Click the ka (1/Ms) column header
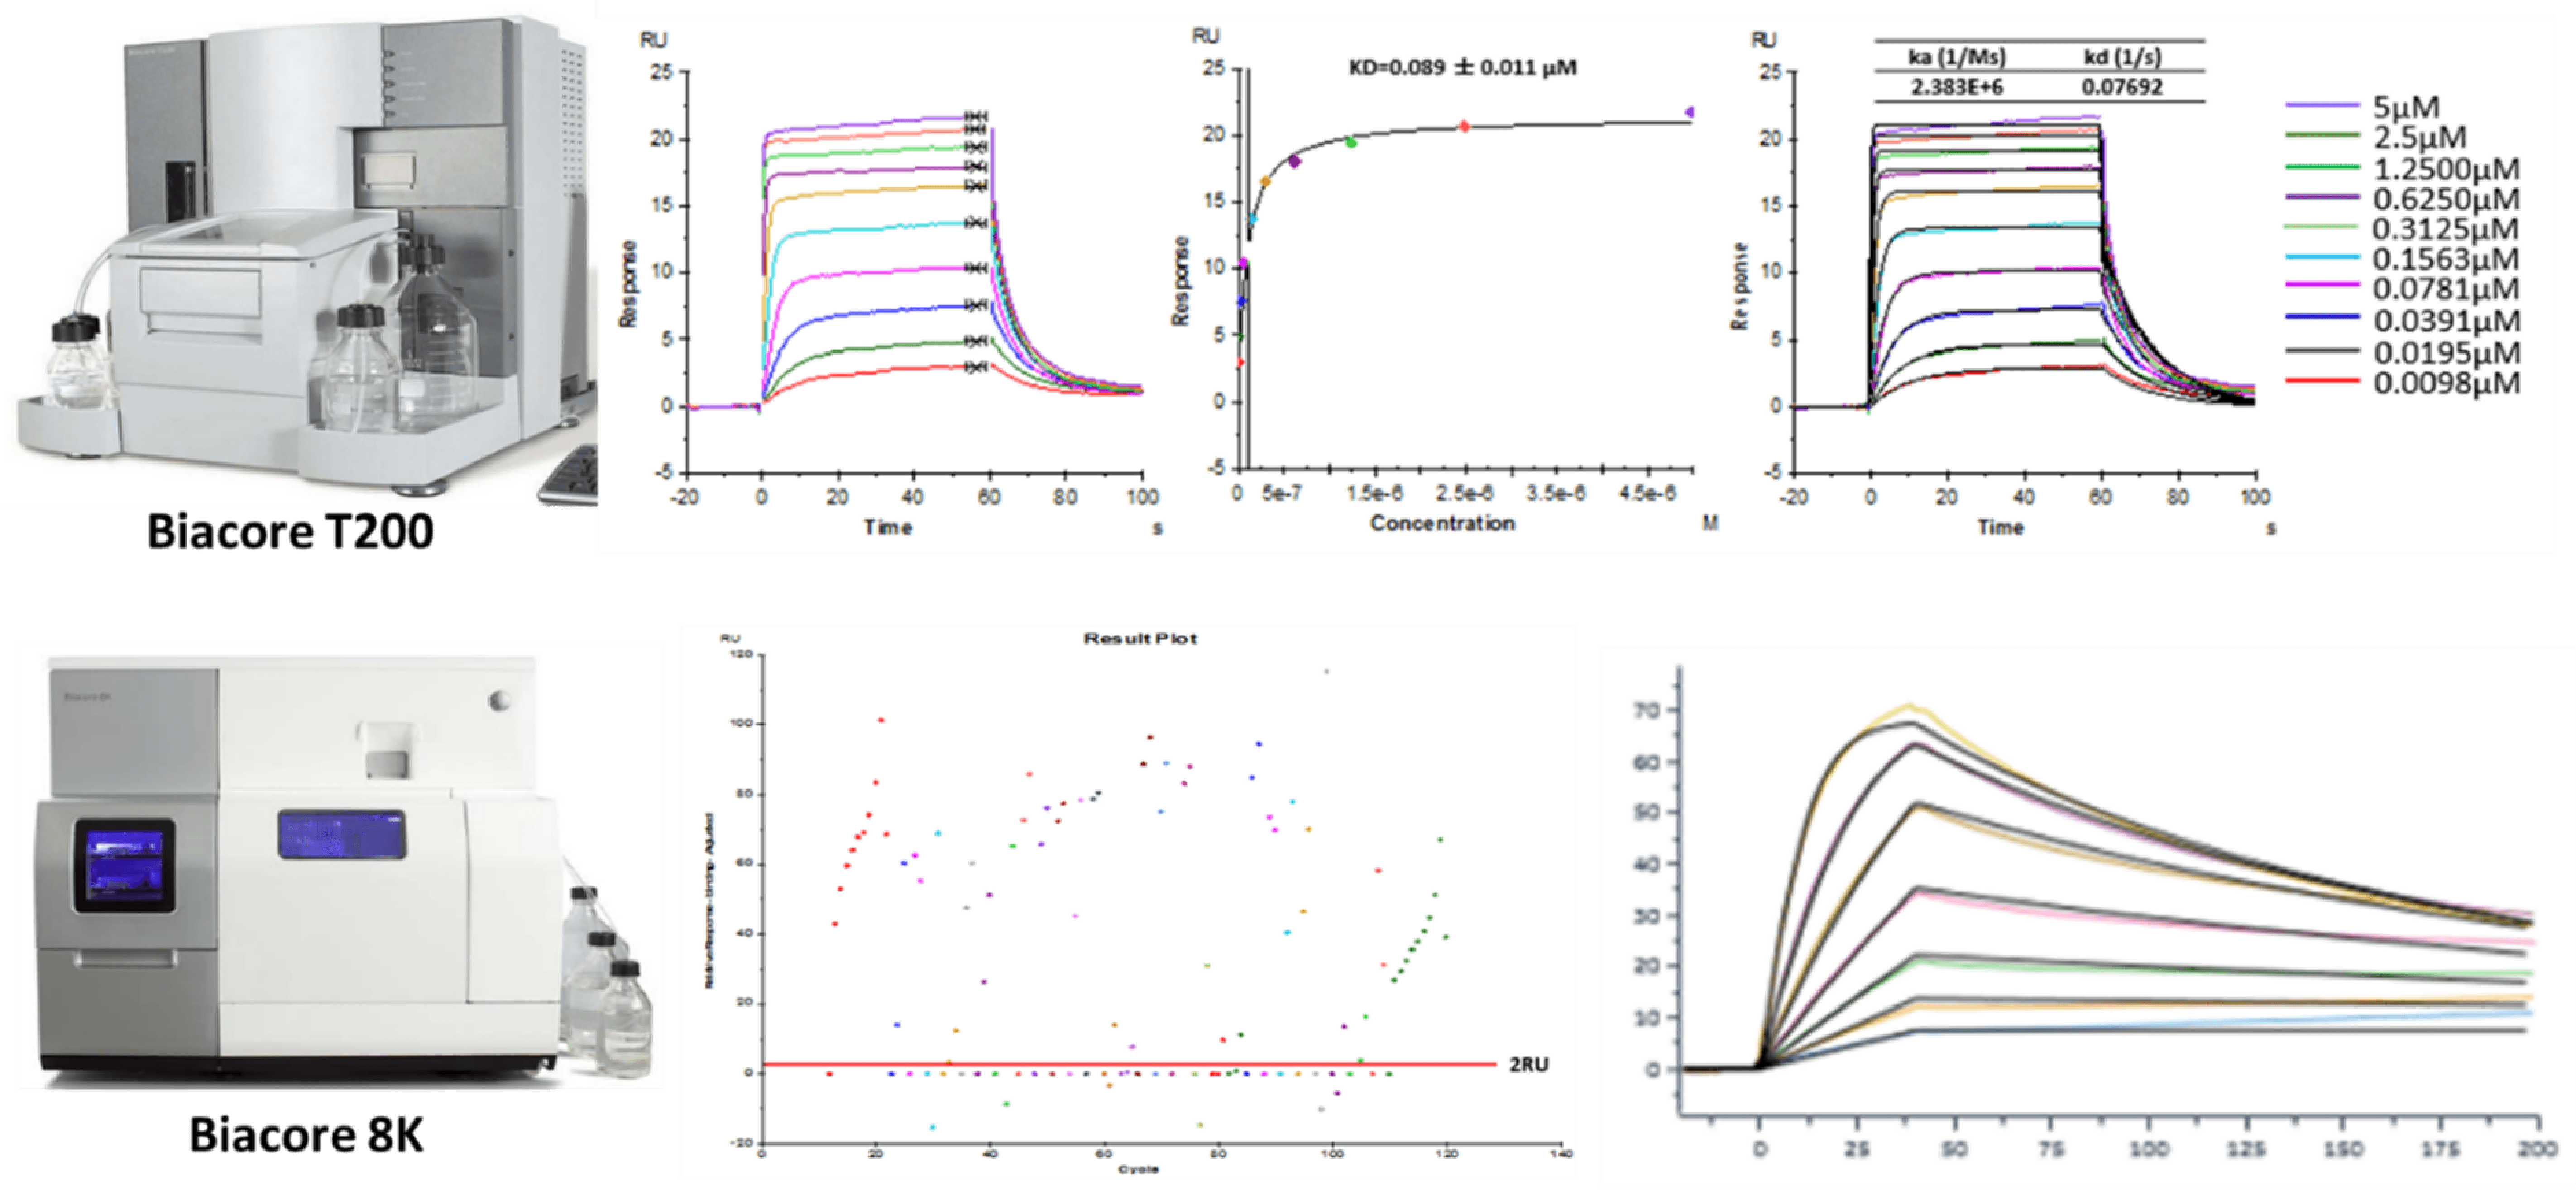This screenshot has height=1199, width=2576. pos(1957,57)
